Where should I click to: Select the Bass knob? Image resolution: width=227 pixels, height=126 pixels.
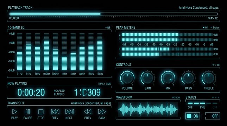point(188,78)
